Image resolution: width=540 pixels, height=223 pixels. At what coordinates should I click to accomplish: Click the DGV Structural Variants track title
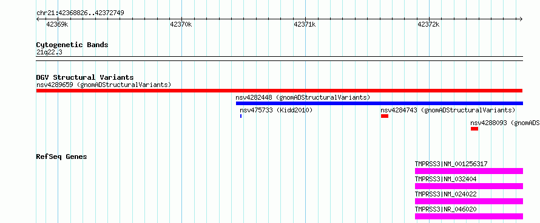click(85, 77)
